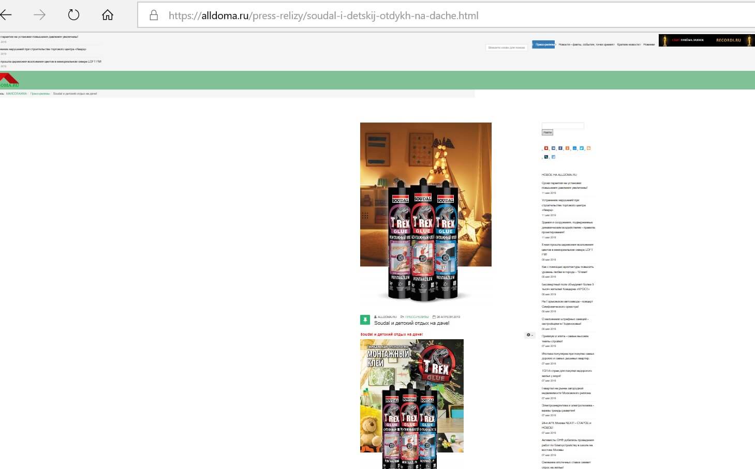
Task: Open top-left headline about строительстве торгового центра «Кварц»
Action: [43, 49]
